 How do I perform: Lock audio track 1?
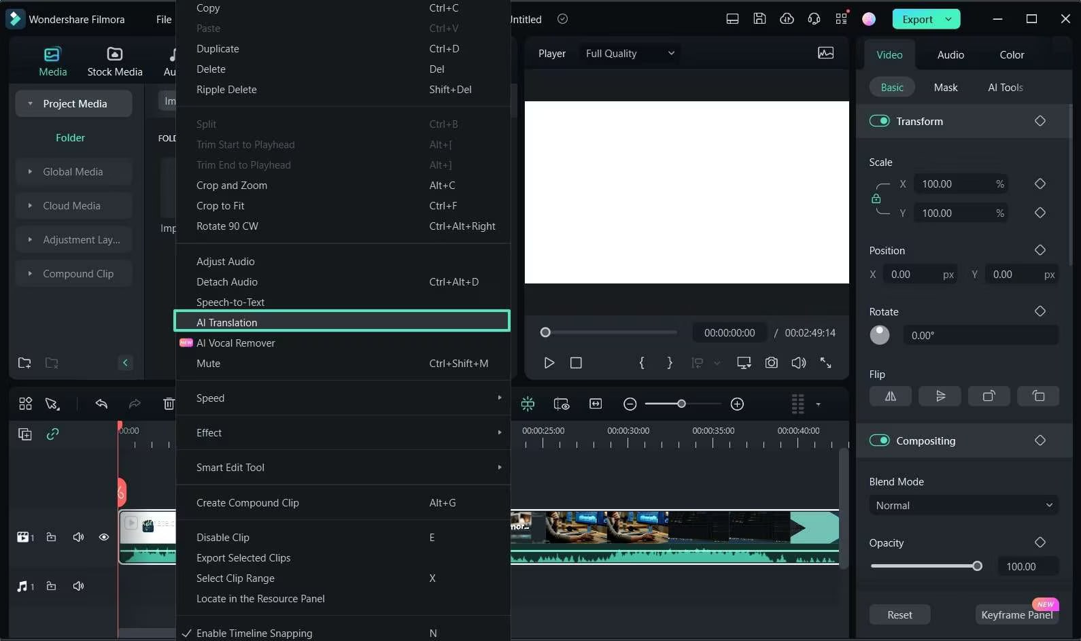[51, 586]
